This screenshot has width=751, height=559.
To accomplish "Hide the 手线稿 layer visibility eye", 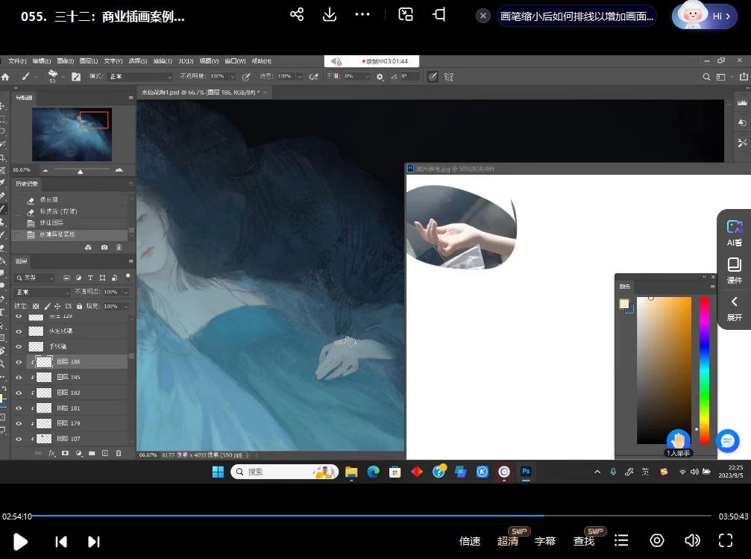I will coord(17,346).
